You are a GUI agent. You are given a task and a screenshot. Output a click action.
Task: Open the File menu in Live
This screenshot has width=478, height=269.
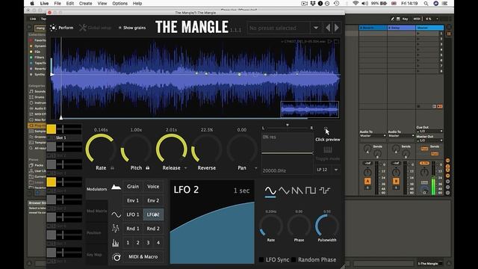[x=58, y=3]
